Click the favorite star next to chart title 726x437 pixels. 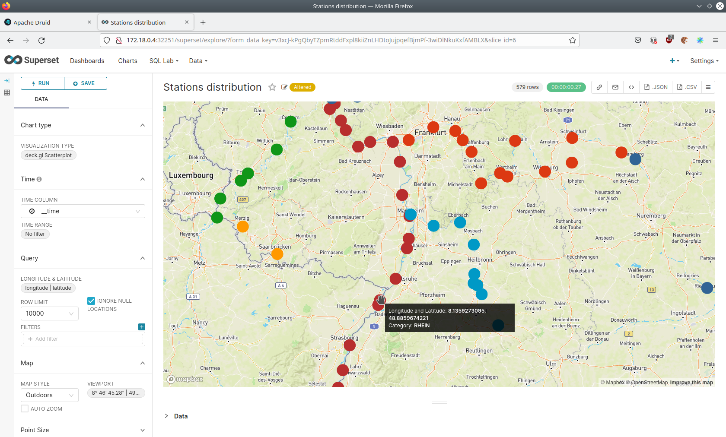(272, 87)
